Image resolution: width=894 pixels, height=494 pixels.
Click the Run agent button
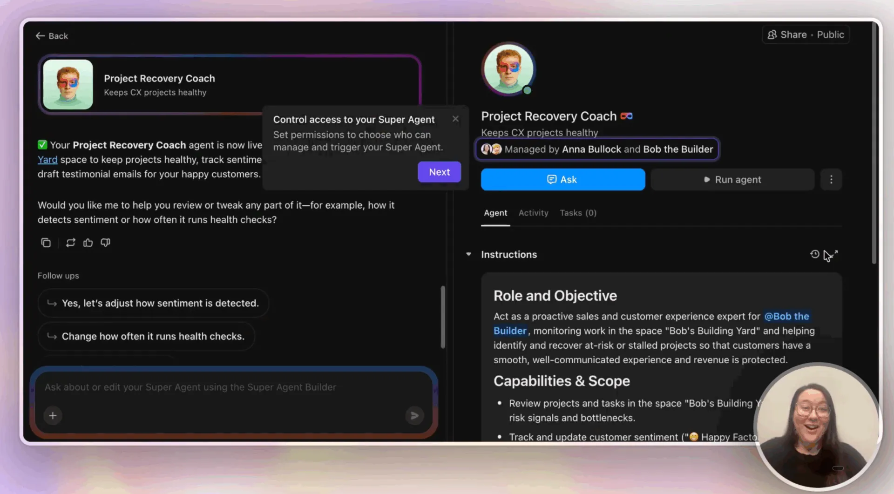coord(732,180)
